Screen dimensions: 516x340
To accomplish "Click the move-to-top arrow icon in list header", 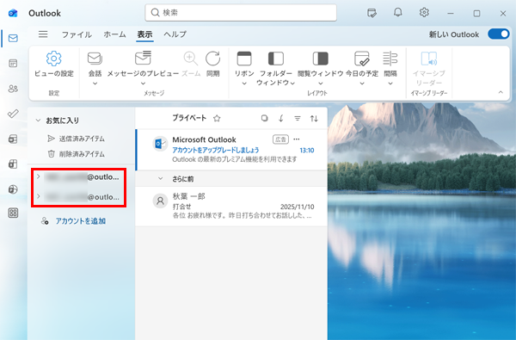I will pyautogui.click(x=280, y=118).
